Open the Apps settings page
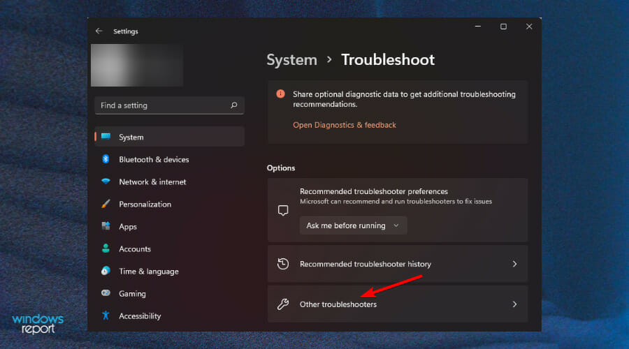Screen dimensions: 629x349 [x=169, y=226]
